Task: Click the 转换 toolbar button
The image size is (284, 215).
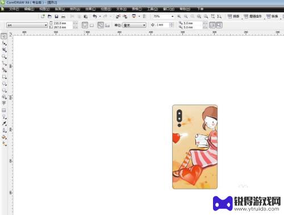Action: 272,16
